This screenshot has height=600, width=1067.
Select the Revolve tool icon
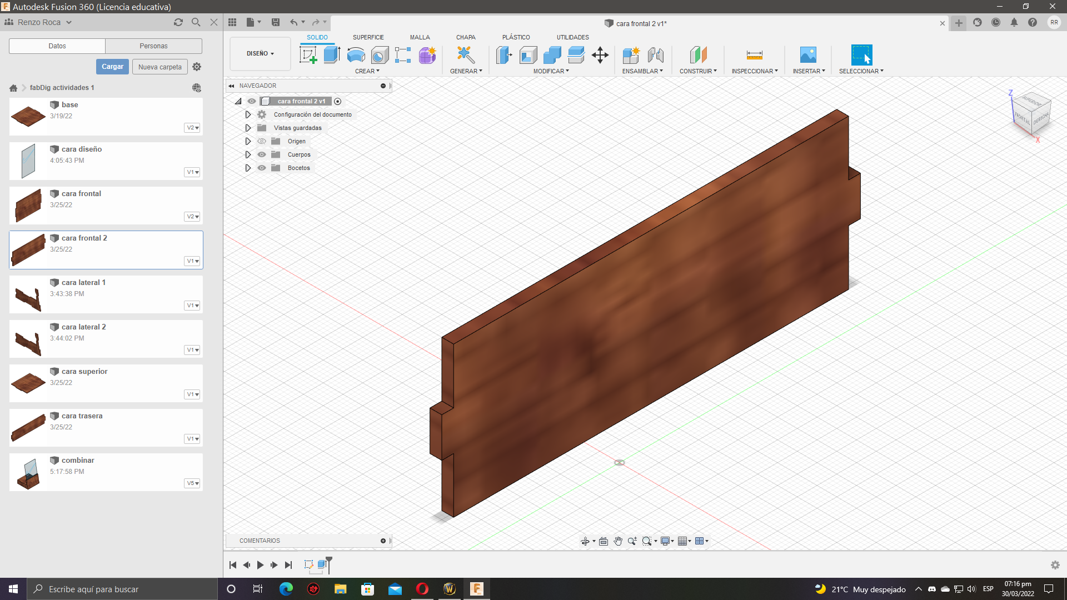coord(356,55)
